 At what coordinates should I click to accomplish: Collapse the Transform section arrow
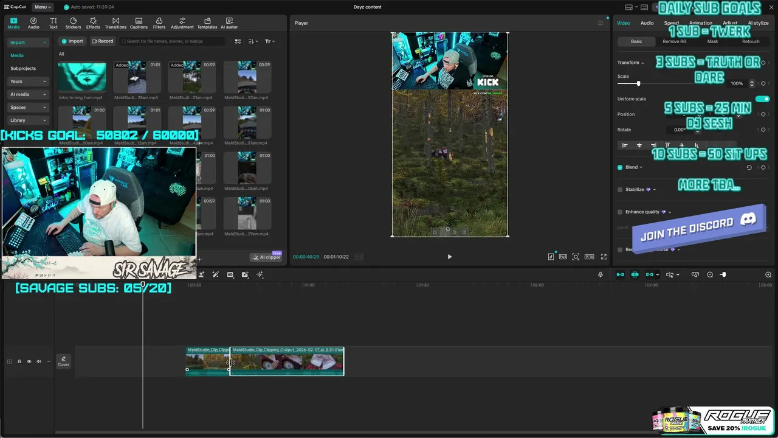(642, 63)
